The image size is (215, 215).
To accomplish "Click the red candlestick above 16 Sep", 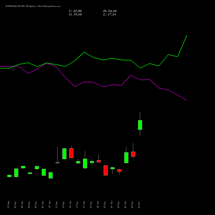I will [x=71, y=153].
